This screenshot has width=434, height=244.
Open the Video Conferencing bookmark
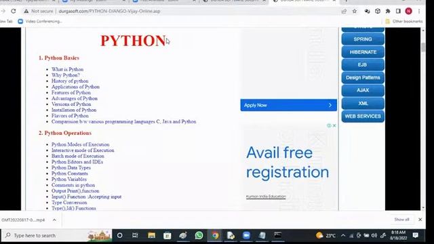point(40,21)
